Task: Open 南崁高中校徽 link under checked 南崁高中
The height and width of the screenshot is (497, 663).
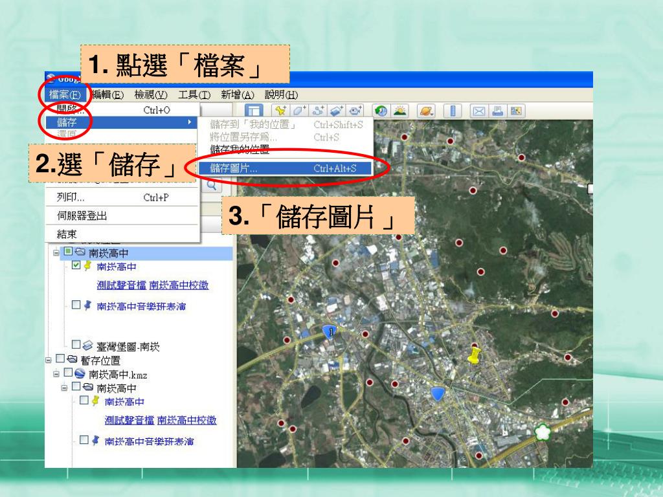Action: point(179,285)
